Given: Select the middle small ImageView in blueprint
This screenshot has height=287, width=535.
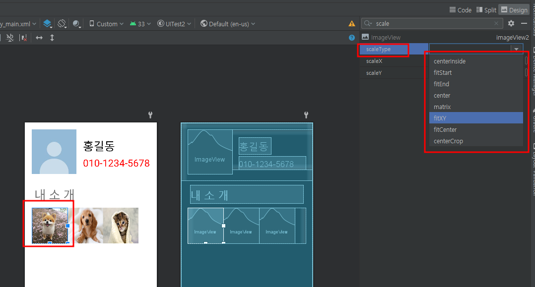Looking at the screenshot, I should [x=241, y=226].
